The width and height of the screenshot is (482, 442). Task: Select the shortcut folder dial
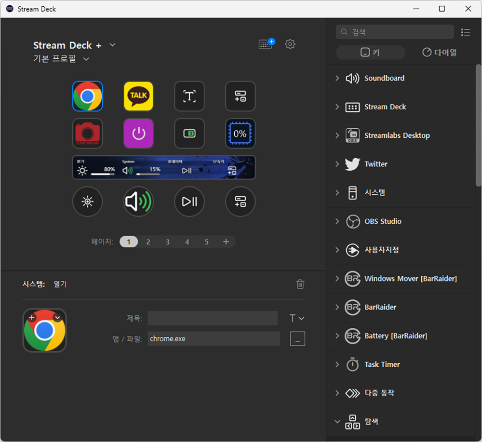pos(241,201)
